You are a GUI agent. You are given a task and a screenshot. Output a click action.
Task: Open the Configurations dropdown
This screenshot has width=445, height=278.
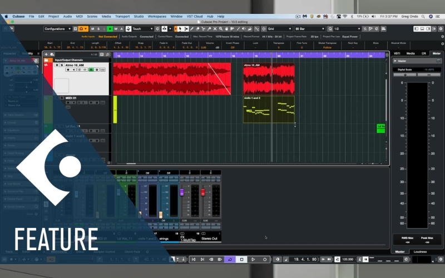58,29
